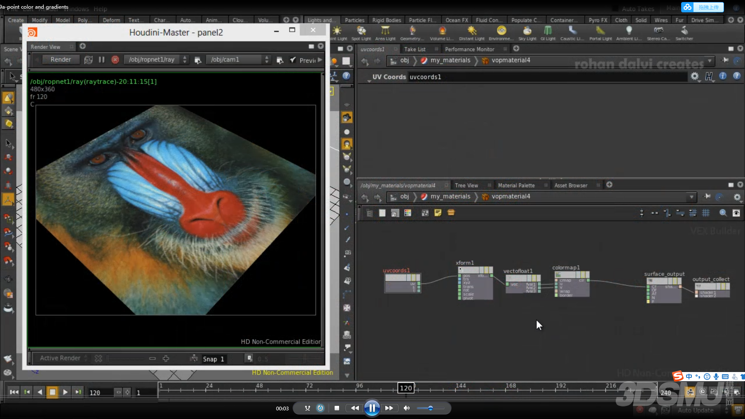The height and width of the screenshot is (419, 745).
Task: Select the Area Light shelf tool
Action: (x=385, y=33)
